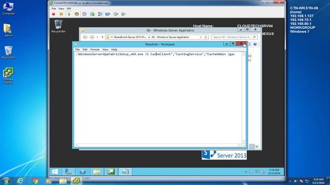This screenshot has height=185, width=330.
Task: Click Notepad vertical scrollbar down arrow
Action: 243,142
